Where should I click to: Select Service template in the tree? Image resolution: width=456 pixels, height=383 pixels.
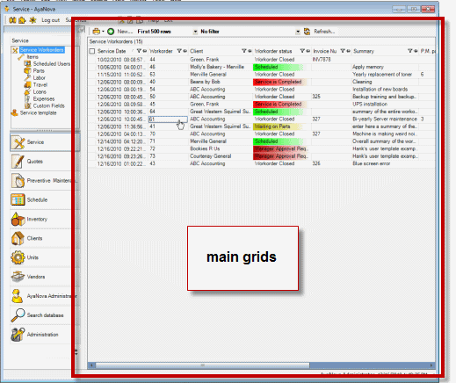pyautogui.click(x=38, y=112)
